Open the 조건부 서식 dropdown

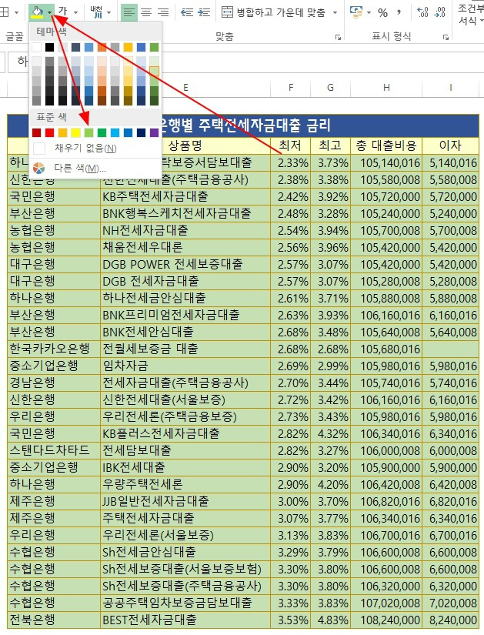[x=470, y=14]
